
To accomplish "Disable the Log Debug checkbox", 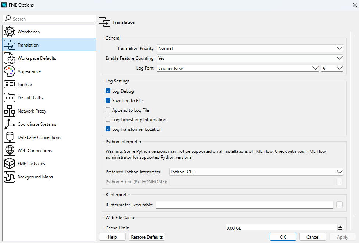I will (x=108, y=91).
